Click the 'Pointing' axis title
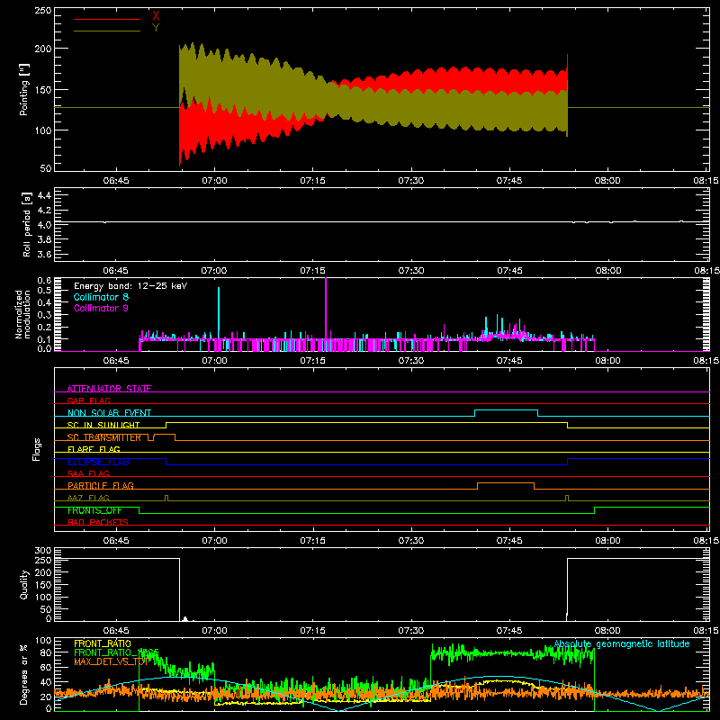The width and height of the screenshot is (720, 720). (x=24, y=90)
